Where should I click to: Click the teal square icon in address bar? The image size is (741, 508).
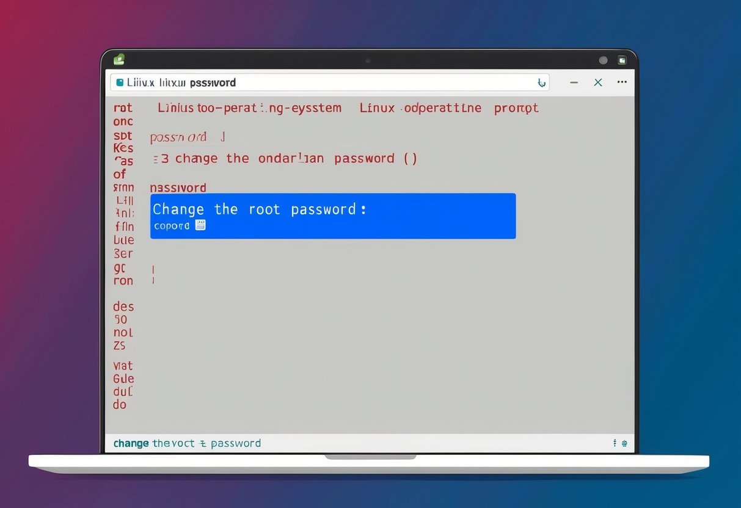tap(120, 82)
